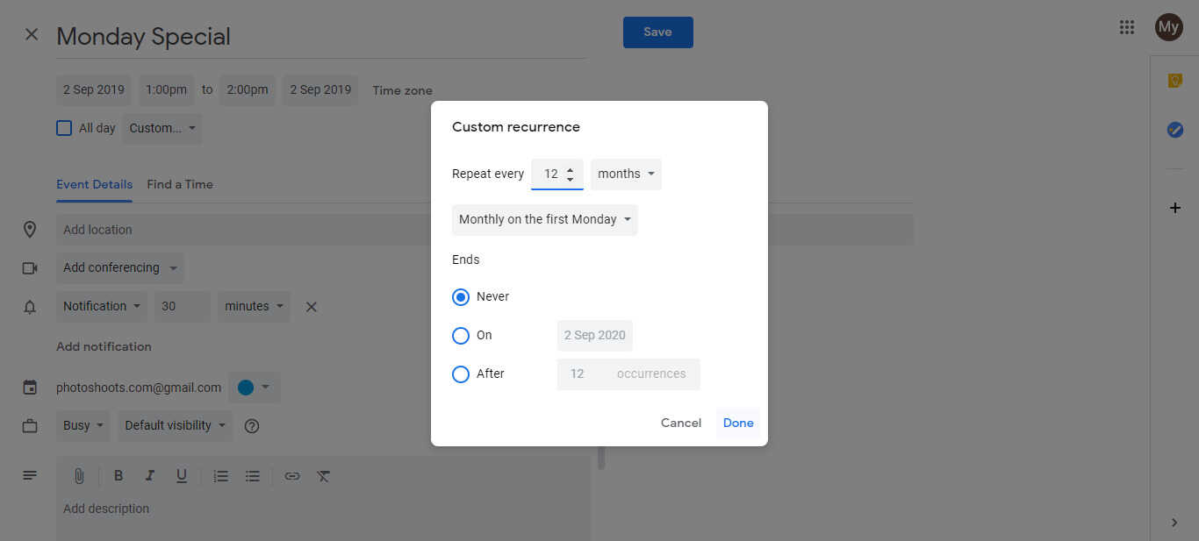Viewport: 1199px width, 541px height.
Task: Close the event editor with the X icon
Action: (x=32, y=35)
